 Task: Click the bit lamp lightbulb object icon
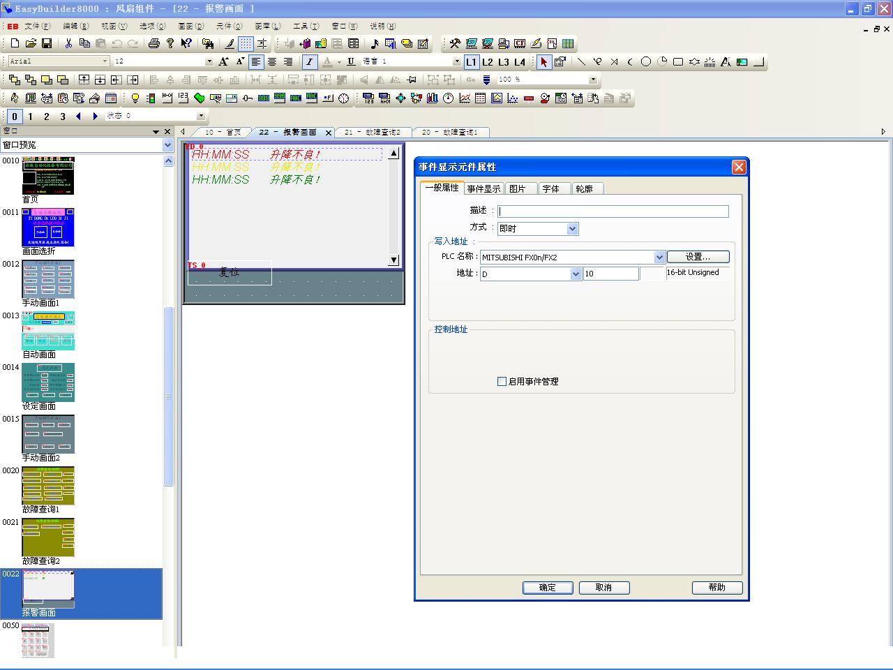[135, 98]
